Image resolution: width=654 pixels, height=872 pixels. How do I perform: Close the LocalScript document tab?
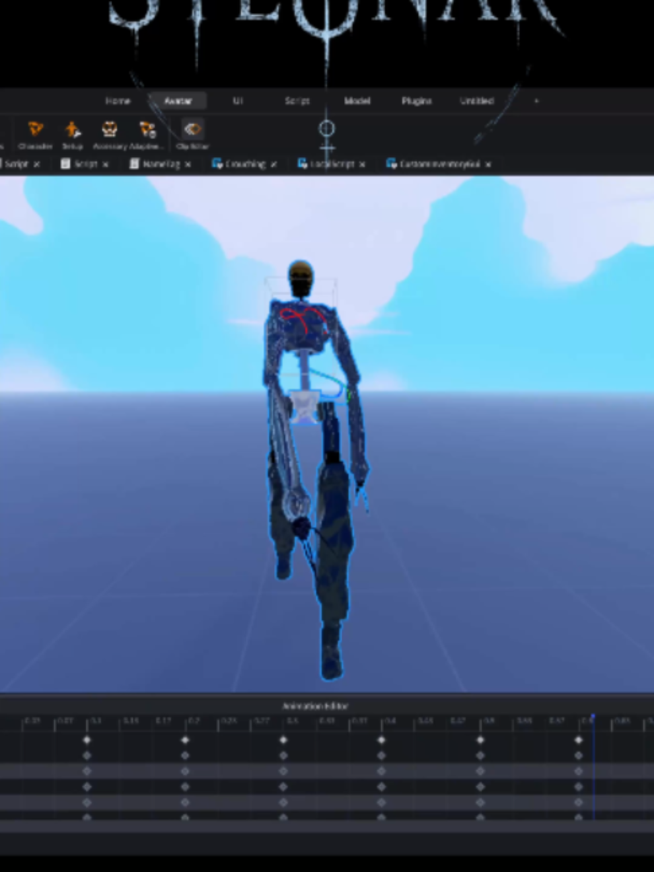(x=363, y=164)
